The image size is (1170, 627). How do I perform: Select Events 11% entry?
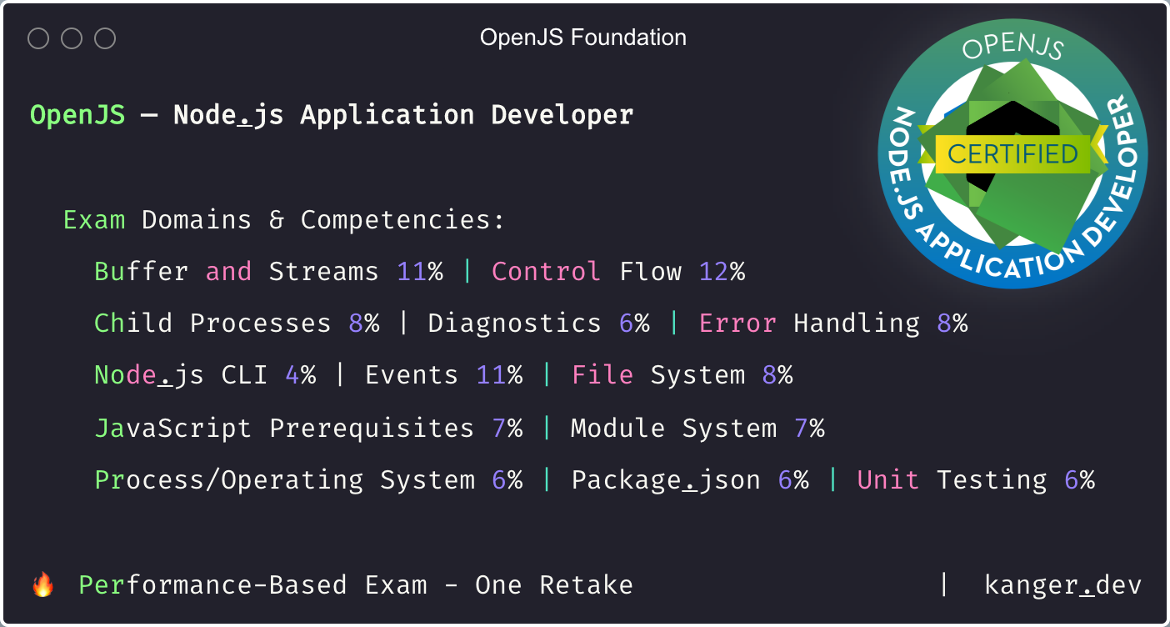tap(443, 375)
